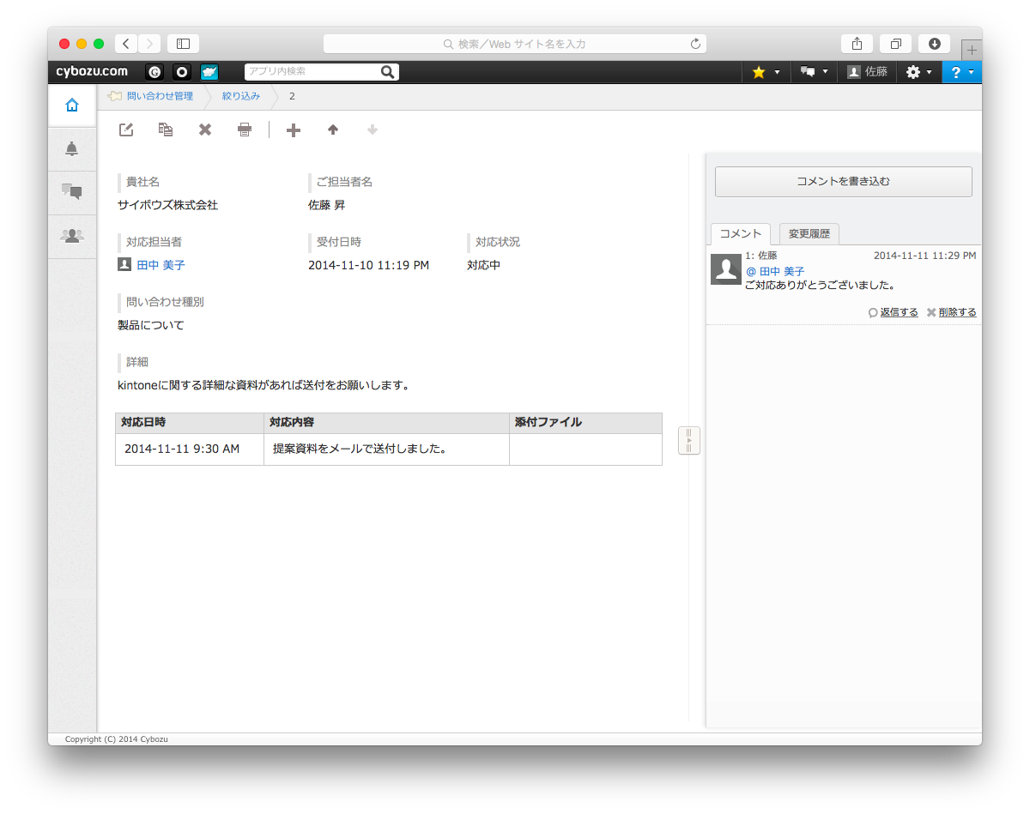
Task: Click the 受付日時 value 2014-11-10 11:19 PM
Action: [368, 265]
